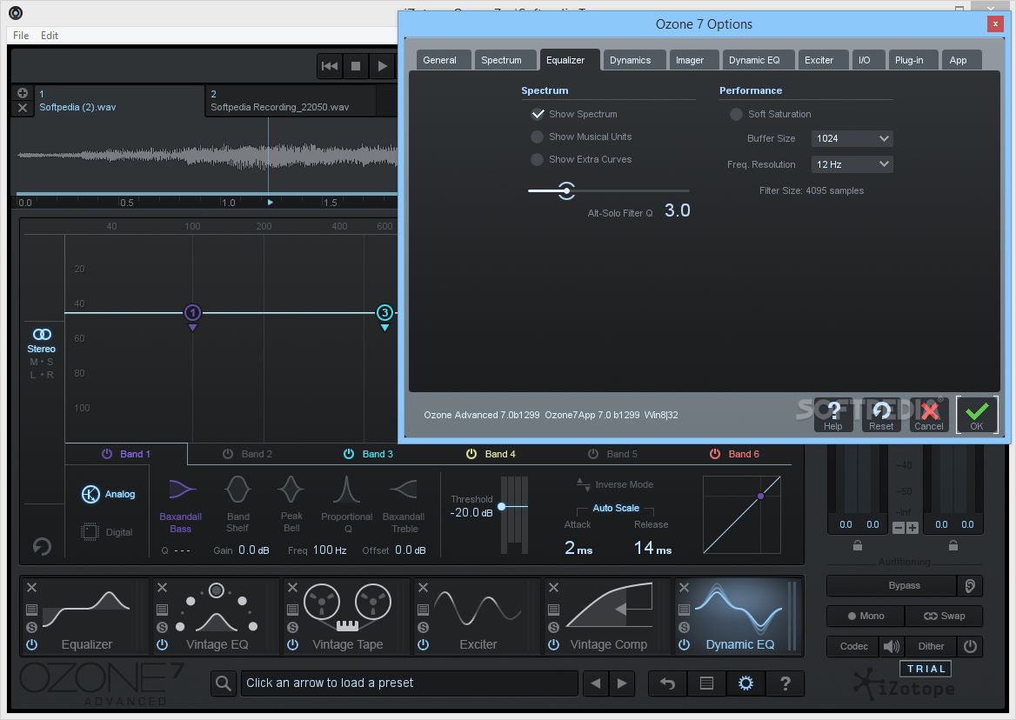Click Reset in Ozone 7 Options
Screen dimensions: 1016x720
click(881, 415)
